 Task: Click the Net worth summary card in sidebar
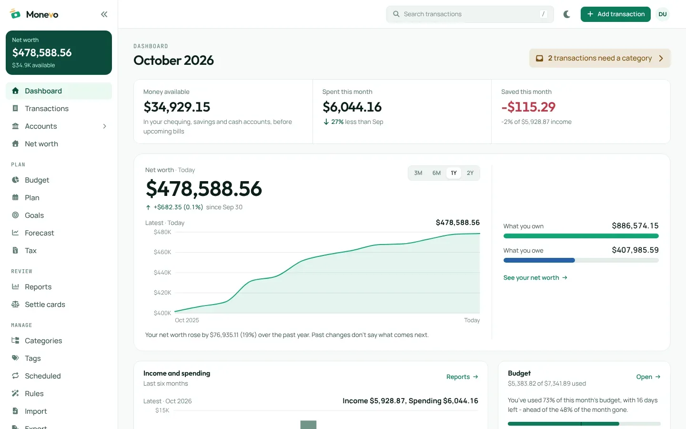(x=59, y=52)
